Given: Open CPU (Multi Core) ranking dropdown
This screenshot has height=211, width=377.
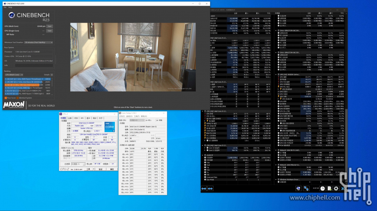Looking at the screenshot, I should tap(14, 75).
